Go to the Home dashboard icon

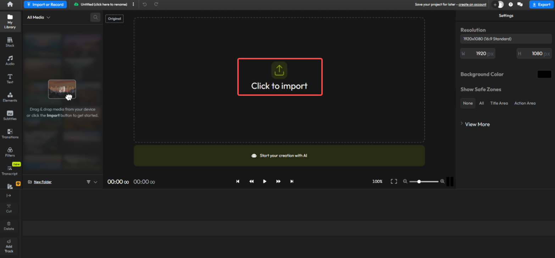10,4
